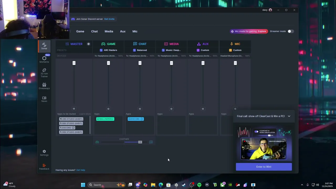Open the Chat preset dropdown Balanced

coord(140,50)
